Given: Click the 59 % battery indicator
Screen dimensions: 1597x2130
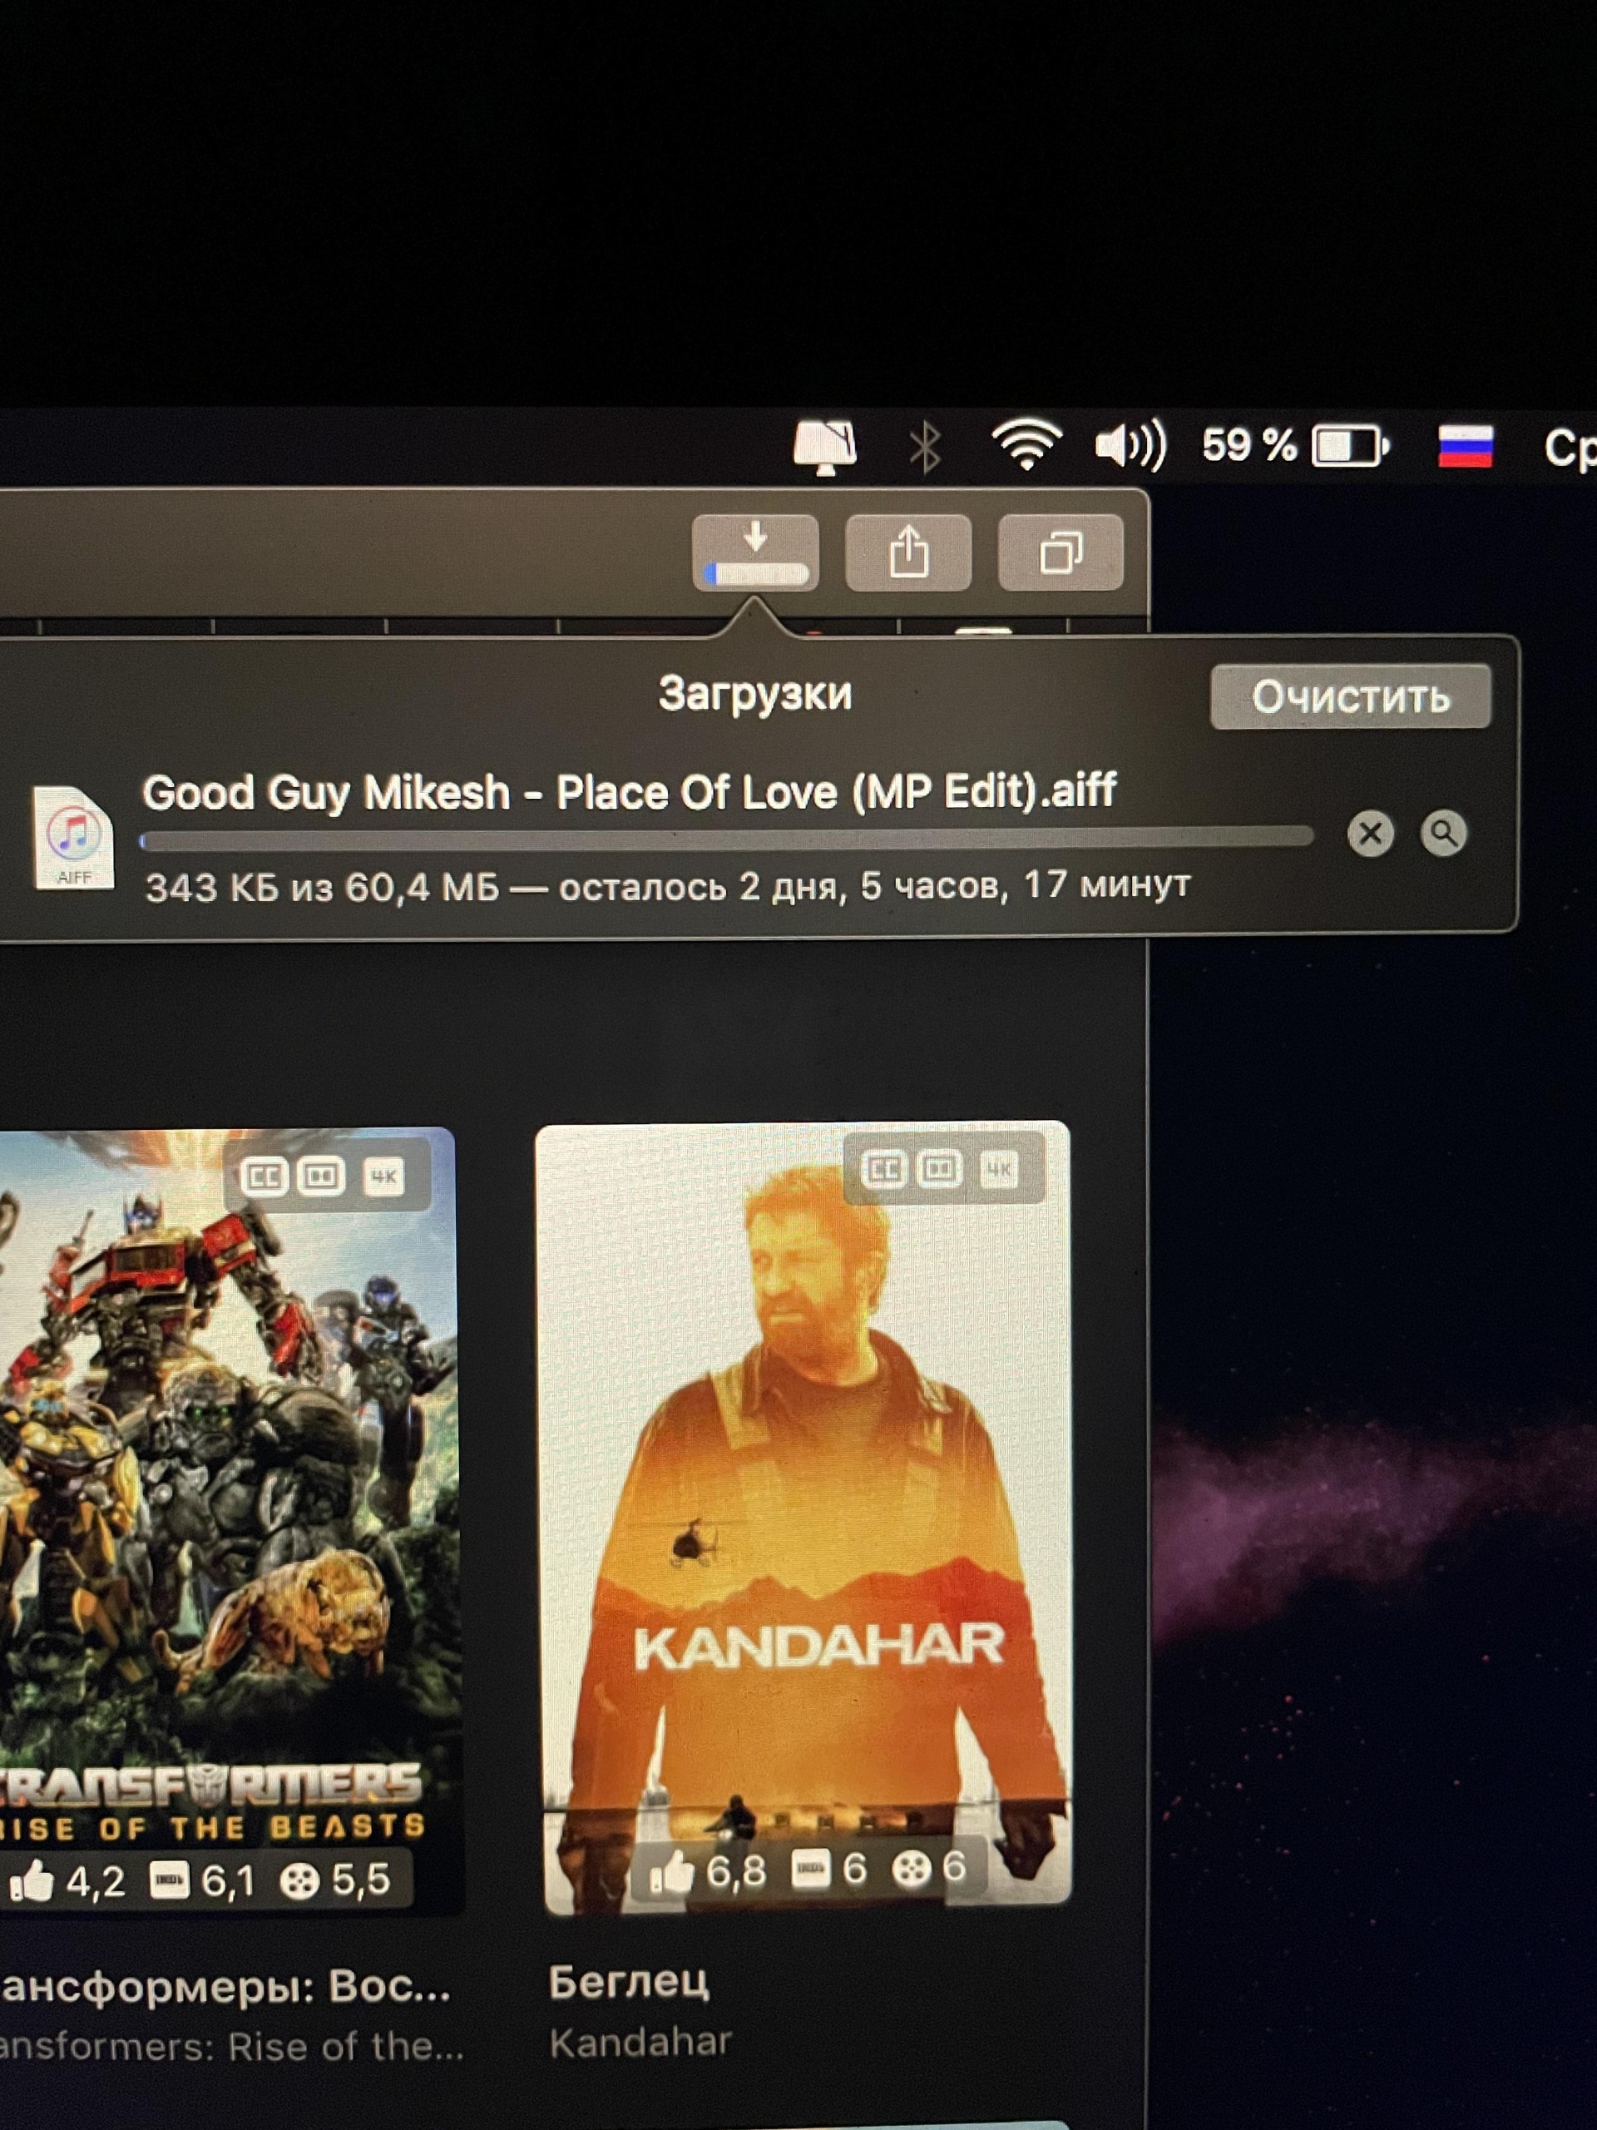Looking at the screenshot, I should tap(1295, 446).
